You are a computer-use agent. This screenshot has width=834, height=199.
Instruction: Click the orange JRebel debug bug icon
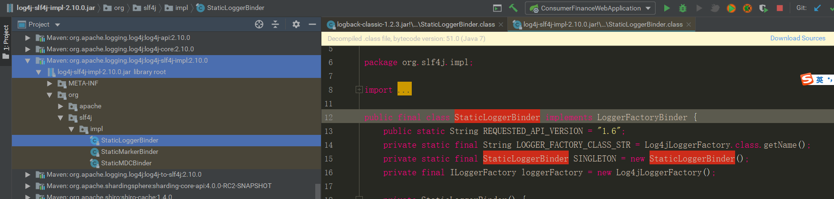tap(747, 8)
